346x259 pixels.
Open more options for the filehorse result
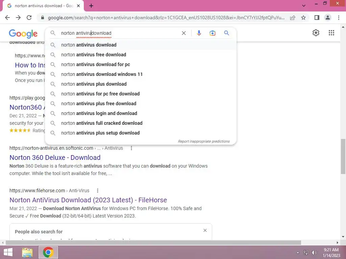(x=98, y=191)
